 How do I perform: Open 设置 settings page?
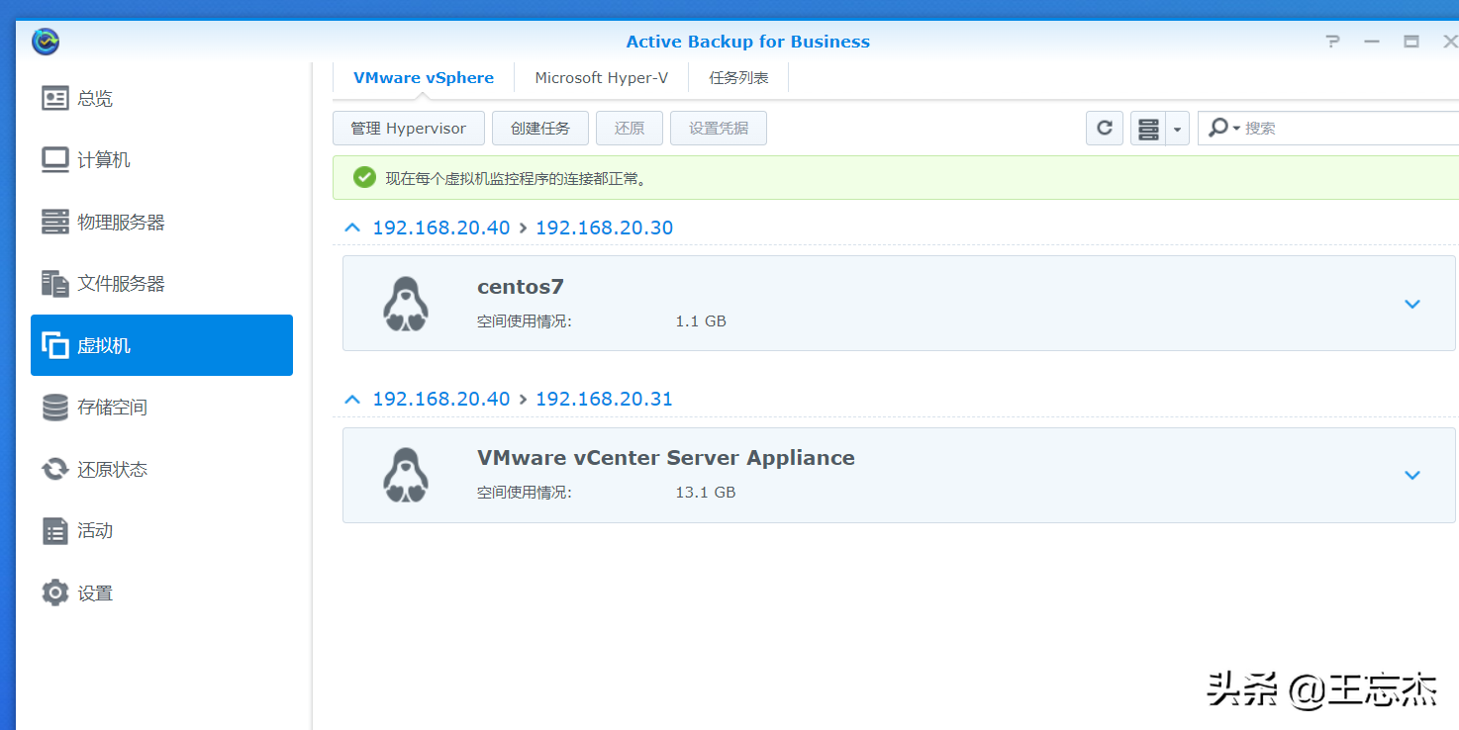point(161,593)
